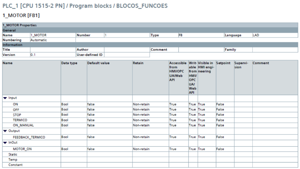Click the Temp section row

[x=13, y=159]
